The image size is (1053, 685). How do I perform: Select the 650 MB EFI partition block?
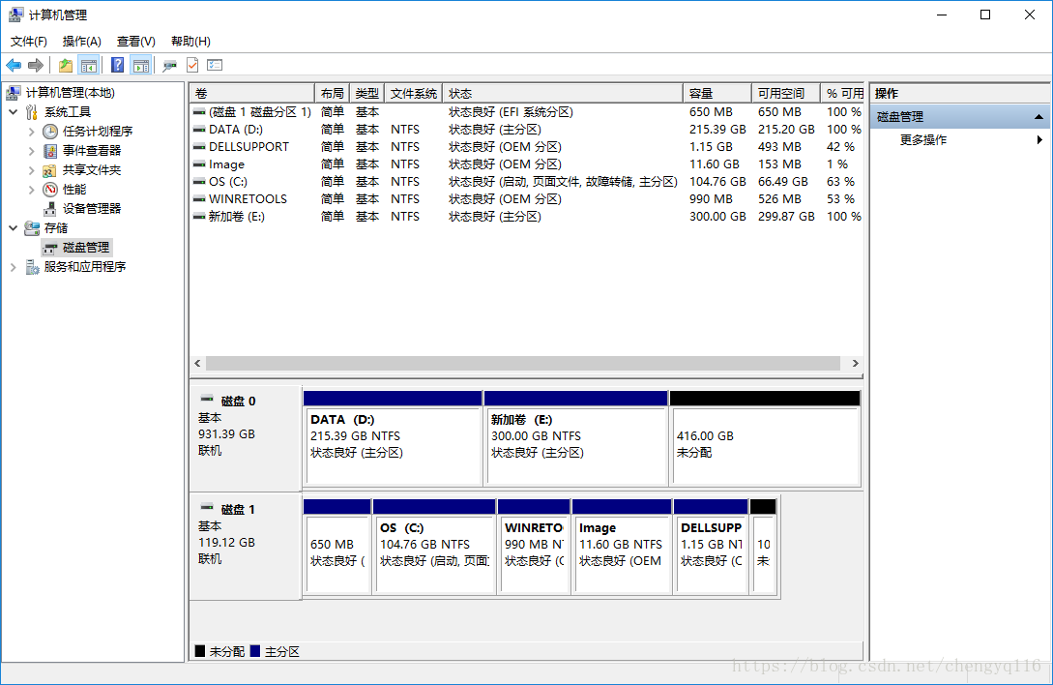pyautogui.click(x=337, y=547)
